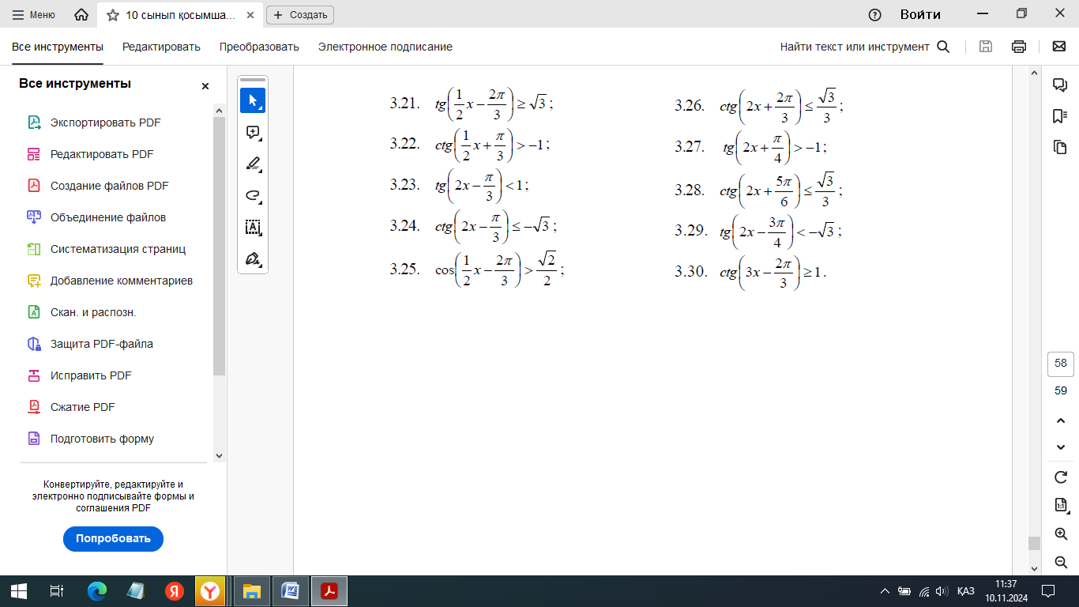Viewport: 1079px width, 607px height.
Task: Show hidden system tray icons
Action: click(885, 591)
